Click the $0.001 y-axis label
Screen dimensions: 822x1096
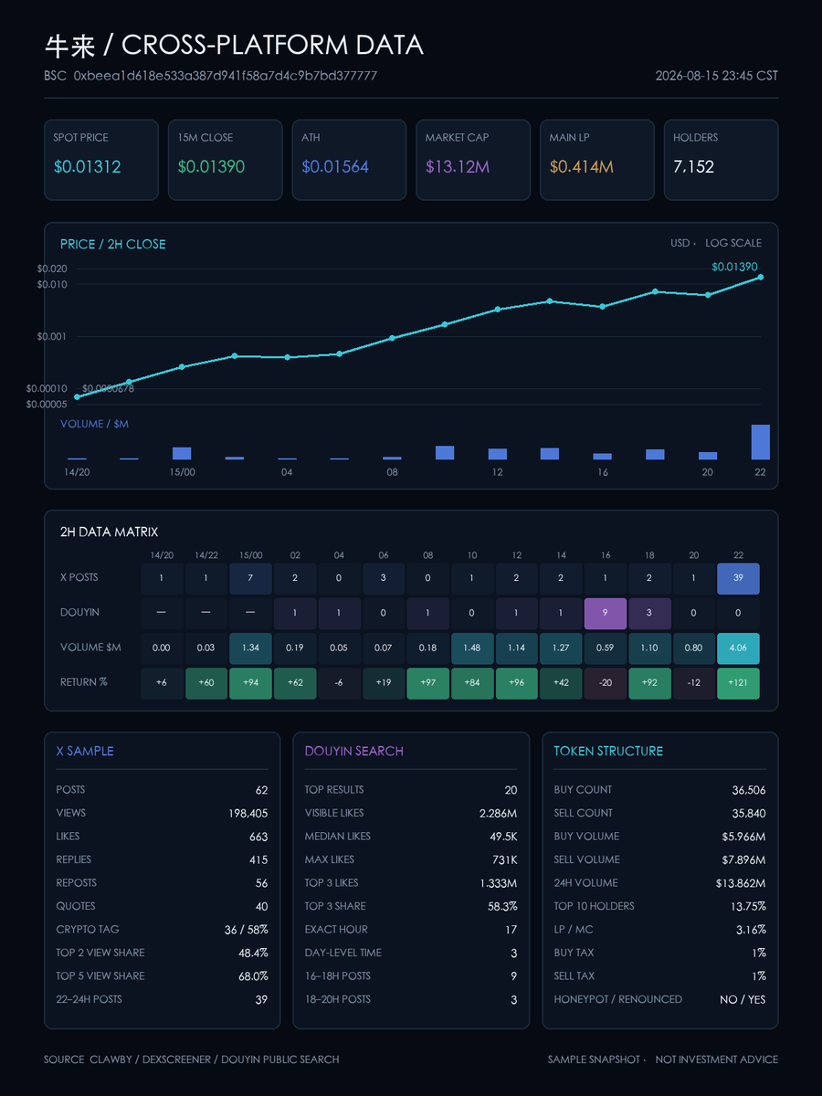coord(52,337)
